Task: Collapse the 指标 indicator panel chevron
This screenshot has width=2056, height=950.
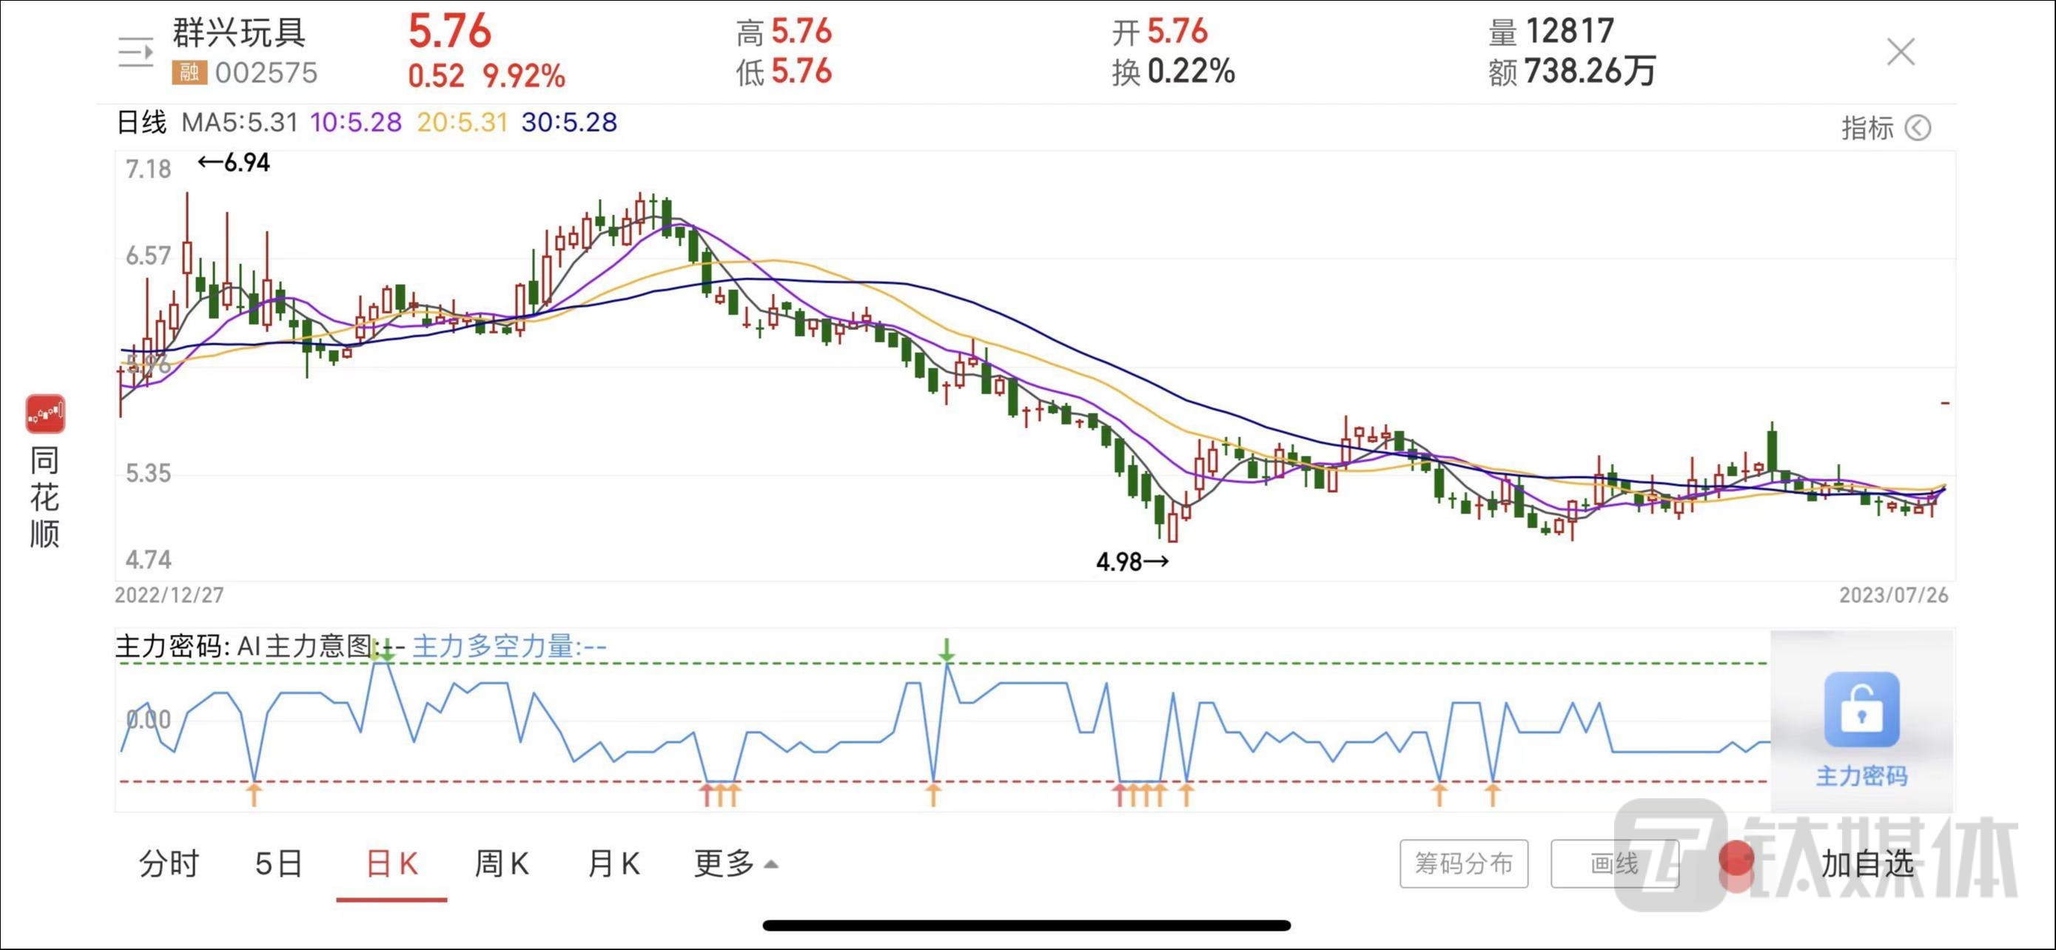Action: 1917,127
